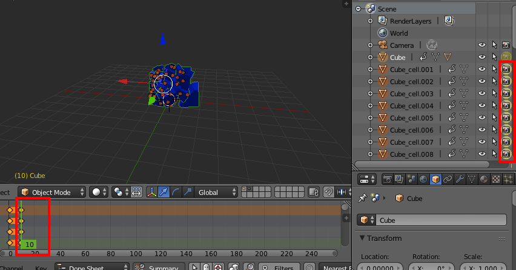Click the red X axis manipulator arrow

click(122, 81)
